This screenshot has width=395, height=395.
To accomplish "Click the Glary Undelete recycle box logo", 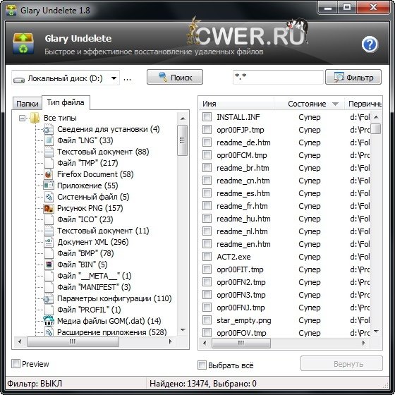I will point(23,44).
